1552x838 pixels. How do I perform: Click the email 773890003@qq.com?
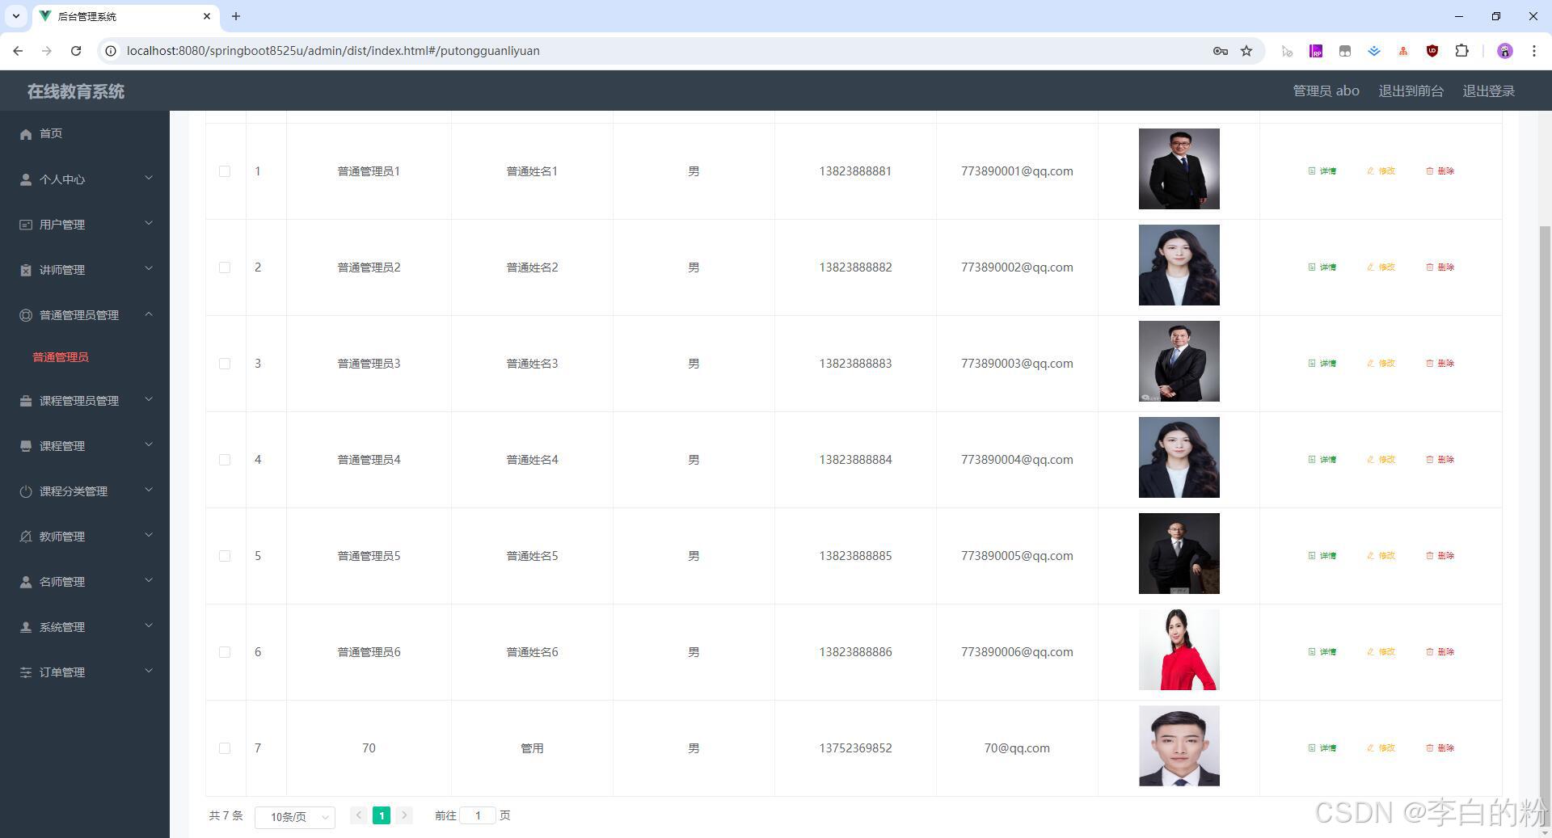point(1017,364)
